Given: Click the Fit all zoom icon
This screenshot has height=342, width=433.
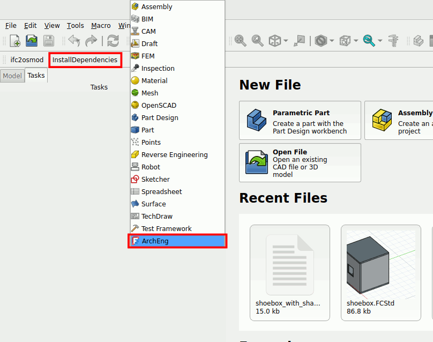Looking at the screenshot, I should (x=241, y=41).
